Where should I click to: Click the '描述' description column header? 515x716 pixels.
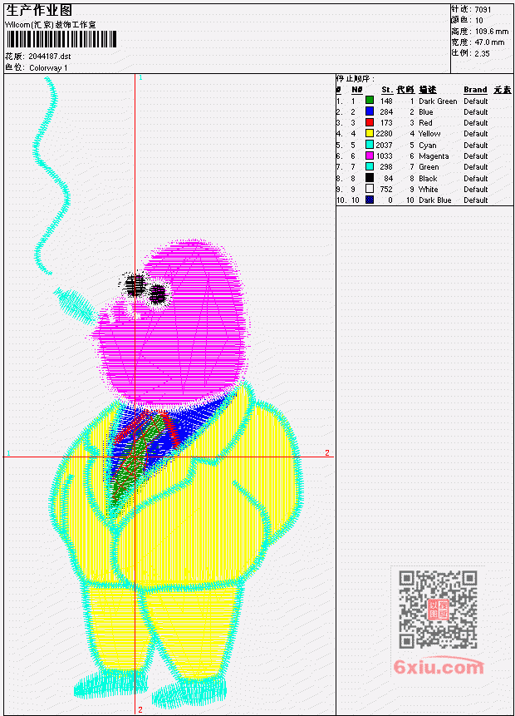(428, 90)
